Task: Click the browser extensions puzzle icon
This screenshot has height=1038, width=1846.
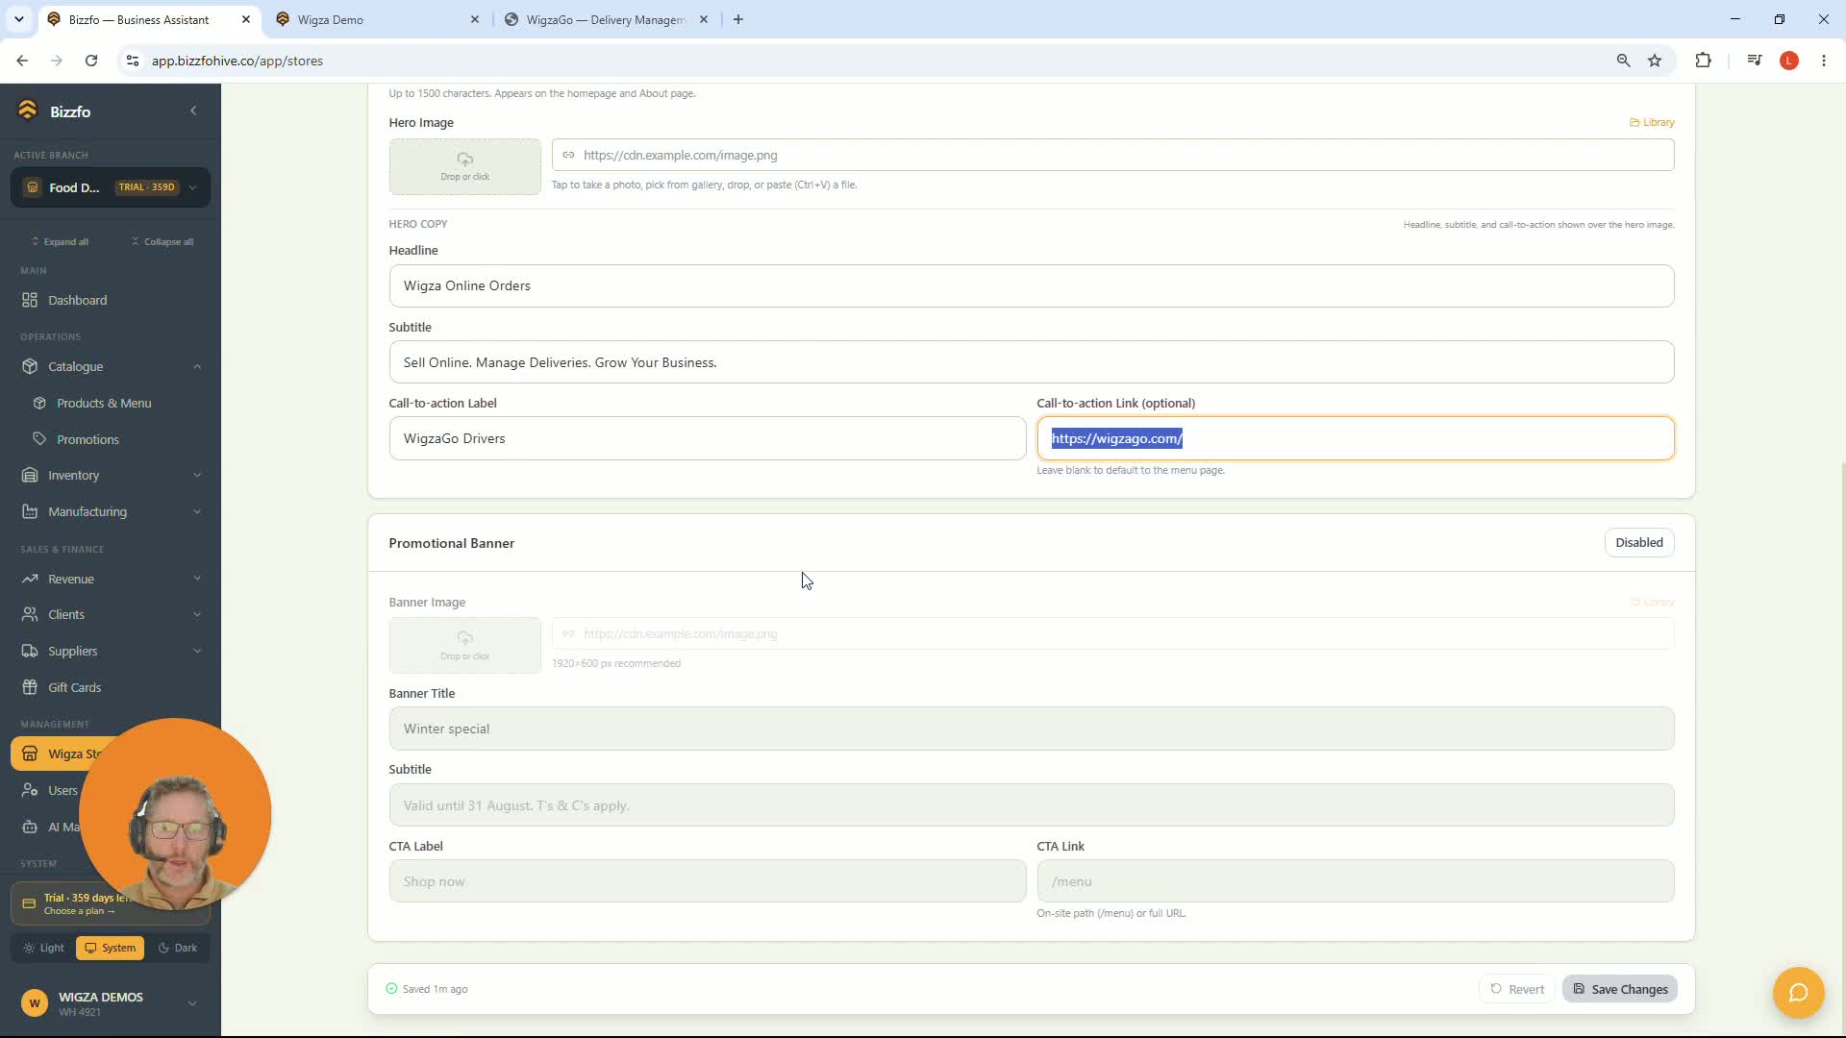Action: 1703,61
